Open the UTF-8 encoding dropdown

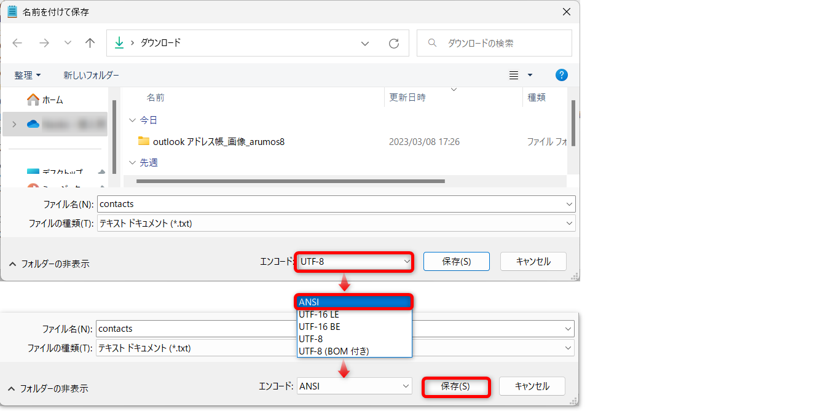tap(354, 261)
